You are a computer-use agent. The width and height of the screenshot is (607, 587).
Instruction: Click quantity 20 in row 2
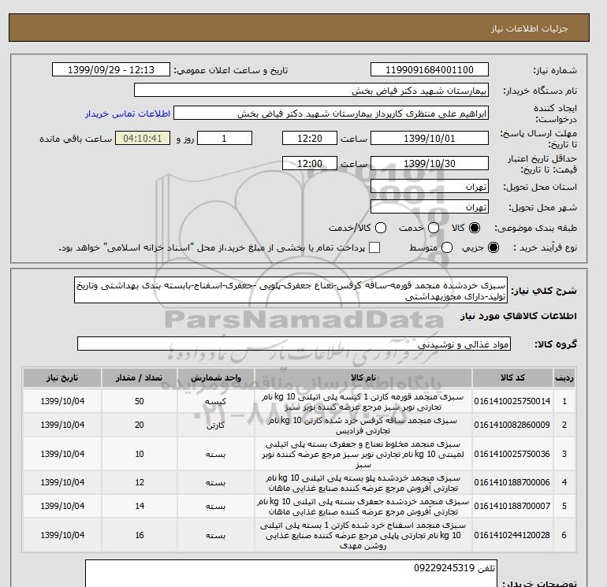(140, 425)
